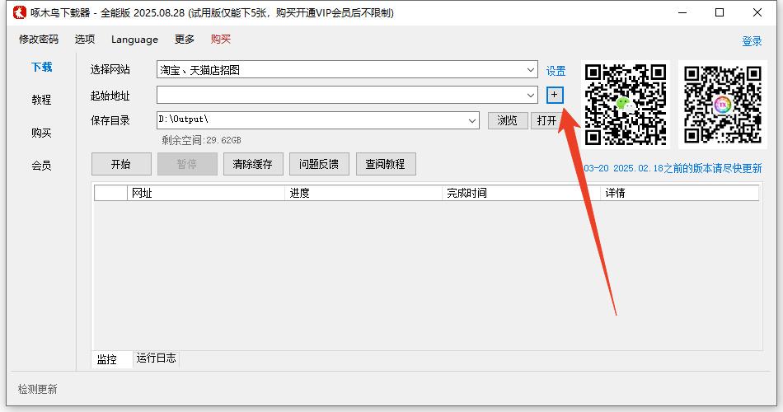Click the woodpecker app logo icon

point(20,12)
